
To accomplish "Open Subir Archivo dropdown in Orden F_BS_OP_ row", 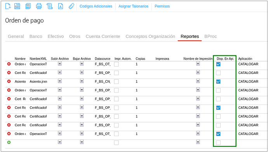I will pyautogui.click(x=60, y=90).
